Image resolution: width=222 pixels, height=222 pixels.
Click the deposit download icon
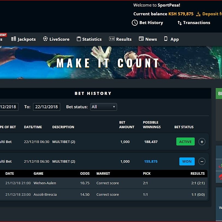click(x=198, y=14)
